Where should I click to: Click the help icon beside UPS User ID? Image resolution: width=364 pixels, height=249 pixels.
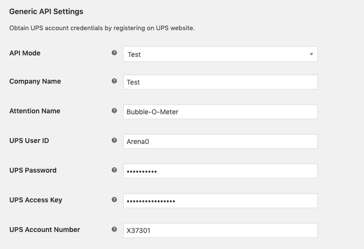pos(114,140)
